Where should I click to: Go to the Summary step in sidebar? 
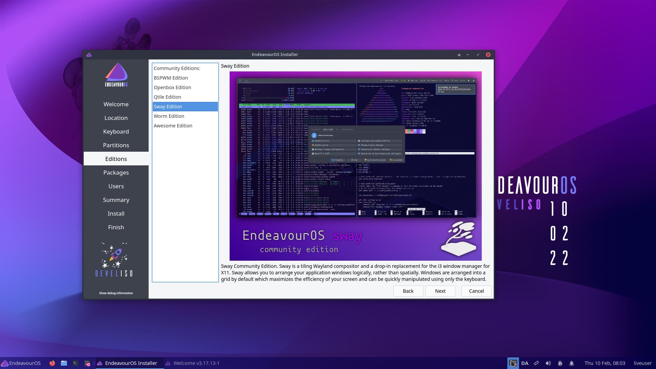tap(116, 200)
